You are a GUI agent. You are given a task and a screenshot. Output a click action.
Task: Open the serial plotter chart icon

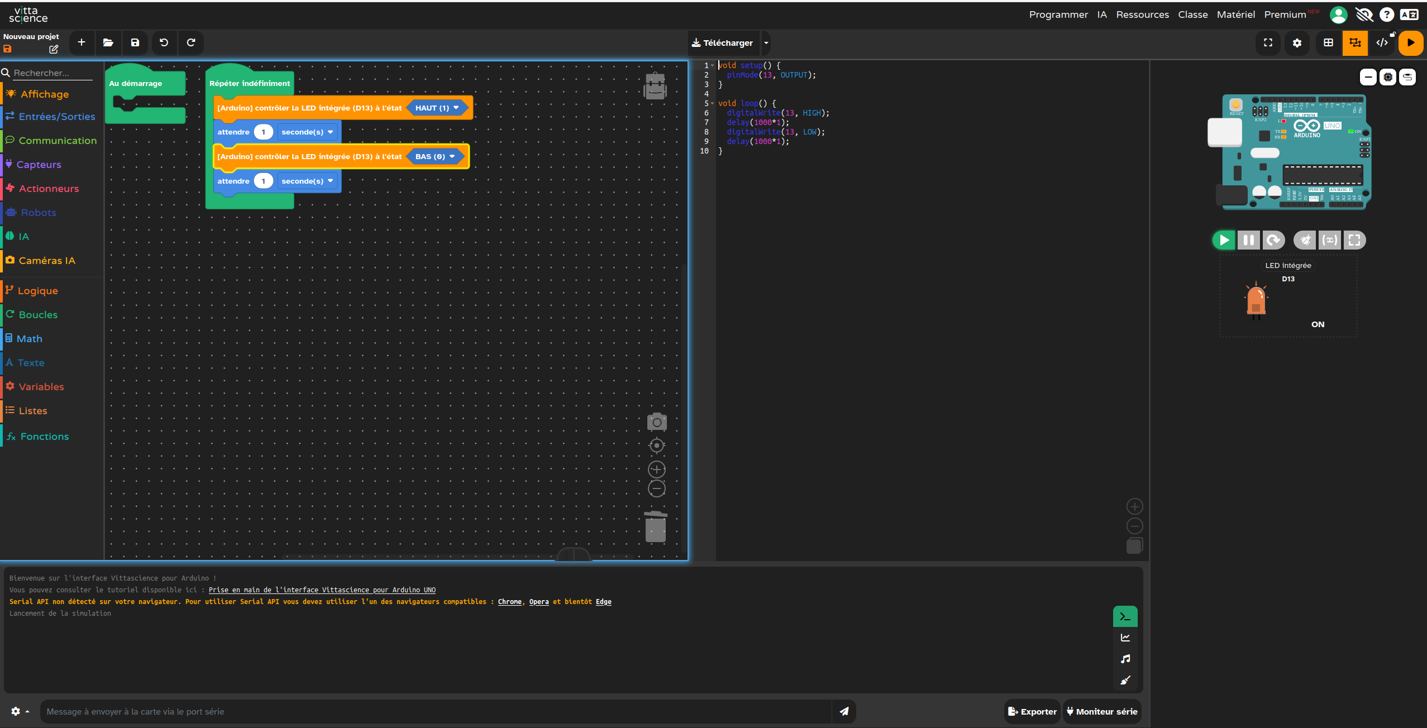1125,638
